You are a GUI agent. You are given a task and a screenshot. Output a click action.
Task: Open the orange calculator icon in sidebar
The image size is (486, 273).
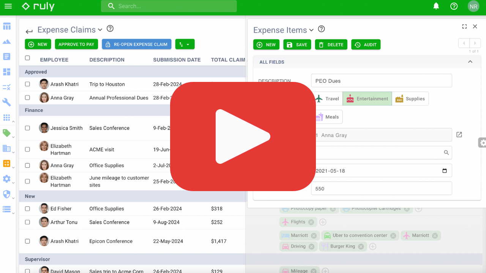(x=7, y=163)
